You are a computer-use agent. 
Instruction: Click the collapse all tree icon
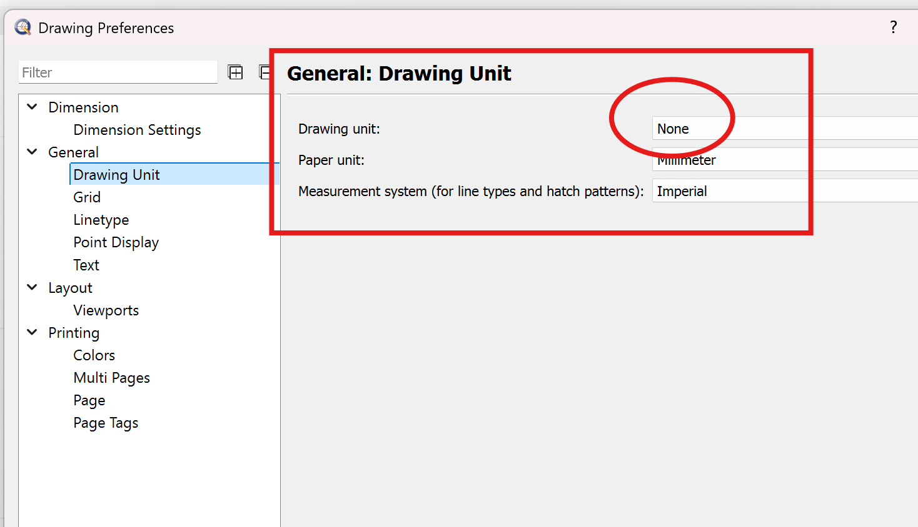coord(265,72)
